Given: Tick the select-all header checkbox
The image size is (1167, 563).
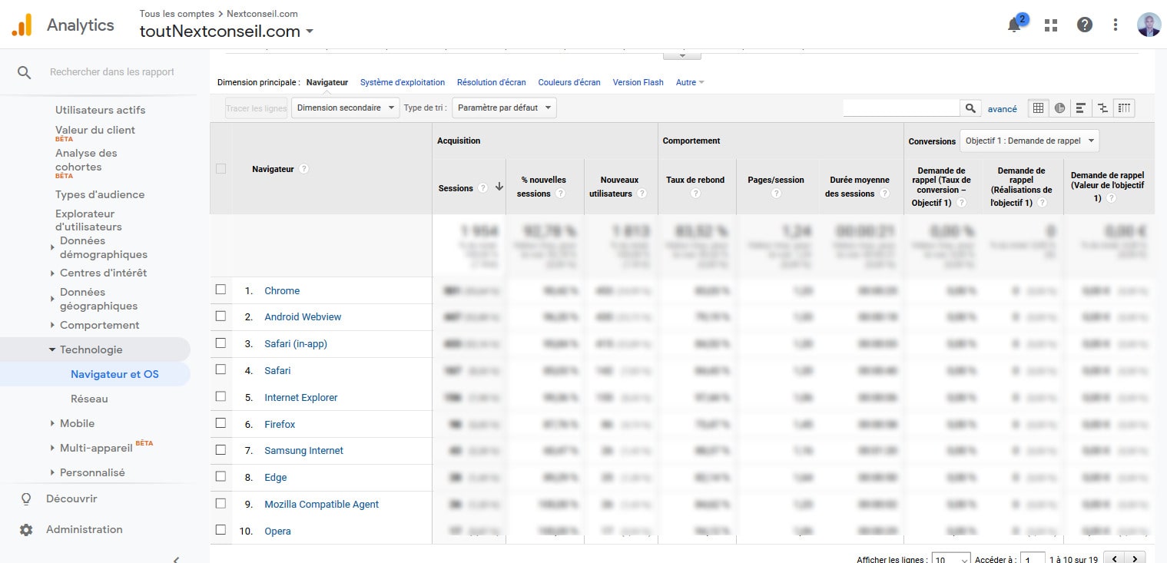Looking at the screenshot, I should click(x=221, y=168).
